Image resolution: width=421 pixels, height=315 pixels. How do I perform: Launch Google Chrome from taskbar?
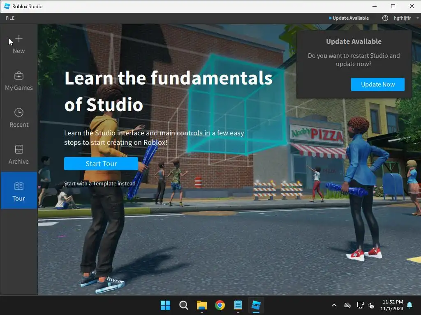tap(220, 305)
